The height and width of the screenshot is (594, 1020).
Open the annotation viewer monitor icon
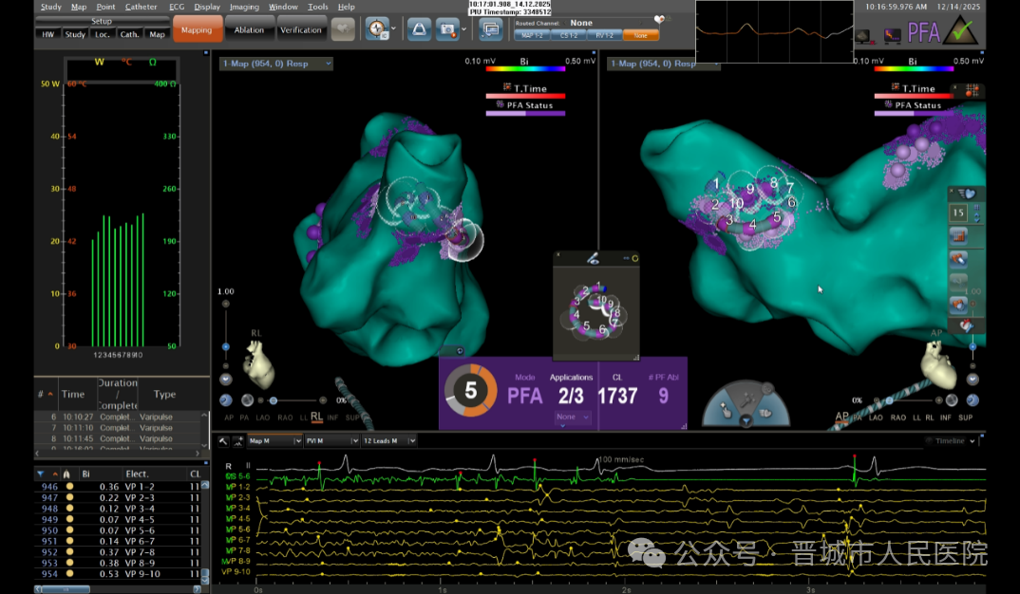tap(491, 29)
